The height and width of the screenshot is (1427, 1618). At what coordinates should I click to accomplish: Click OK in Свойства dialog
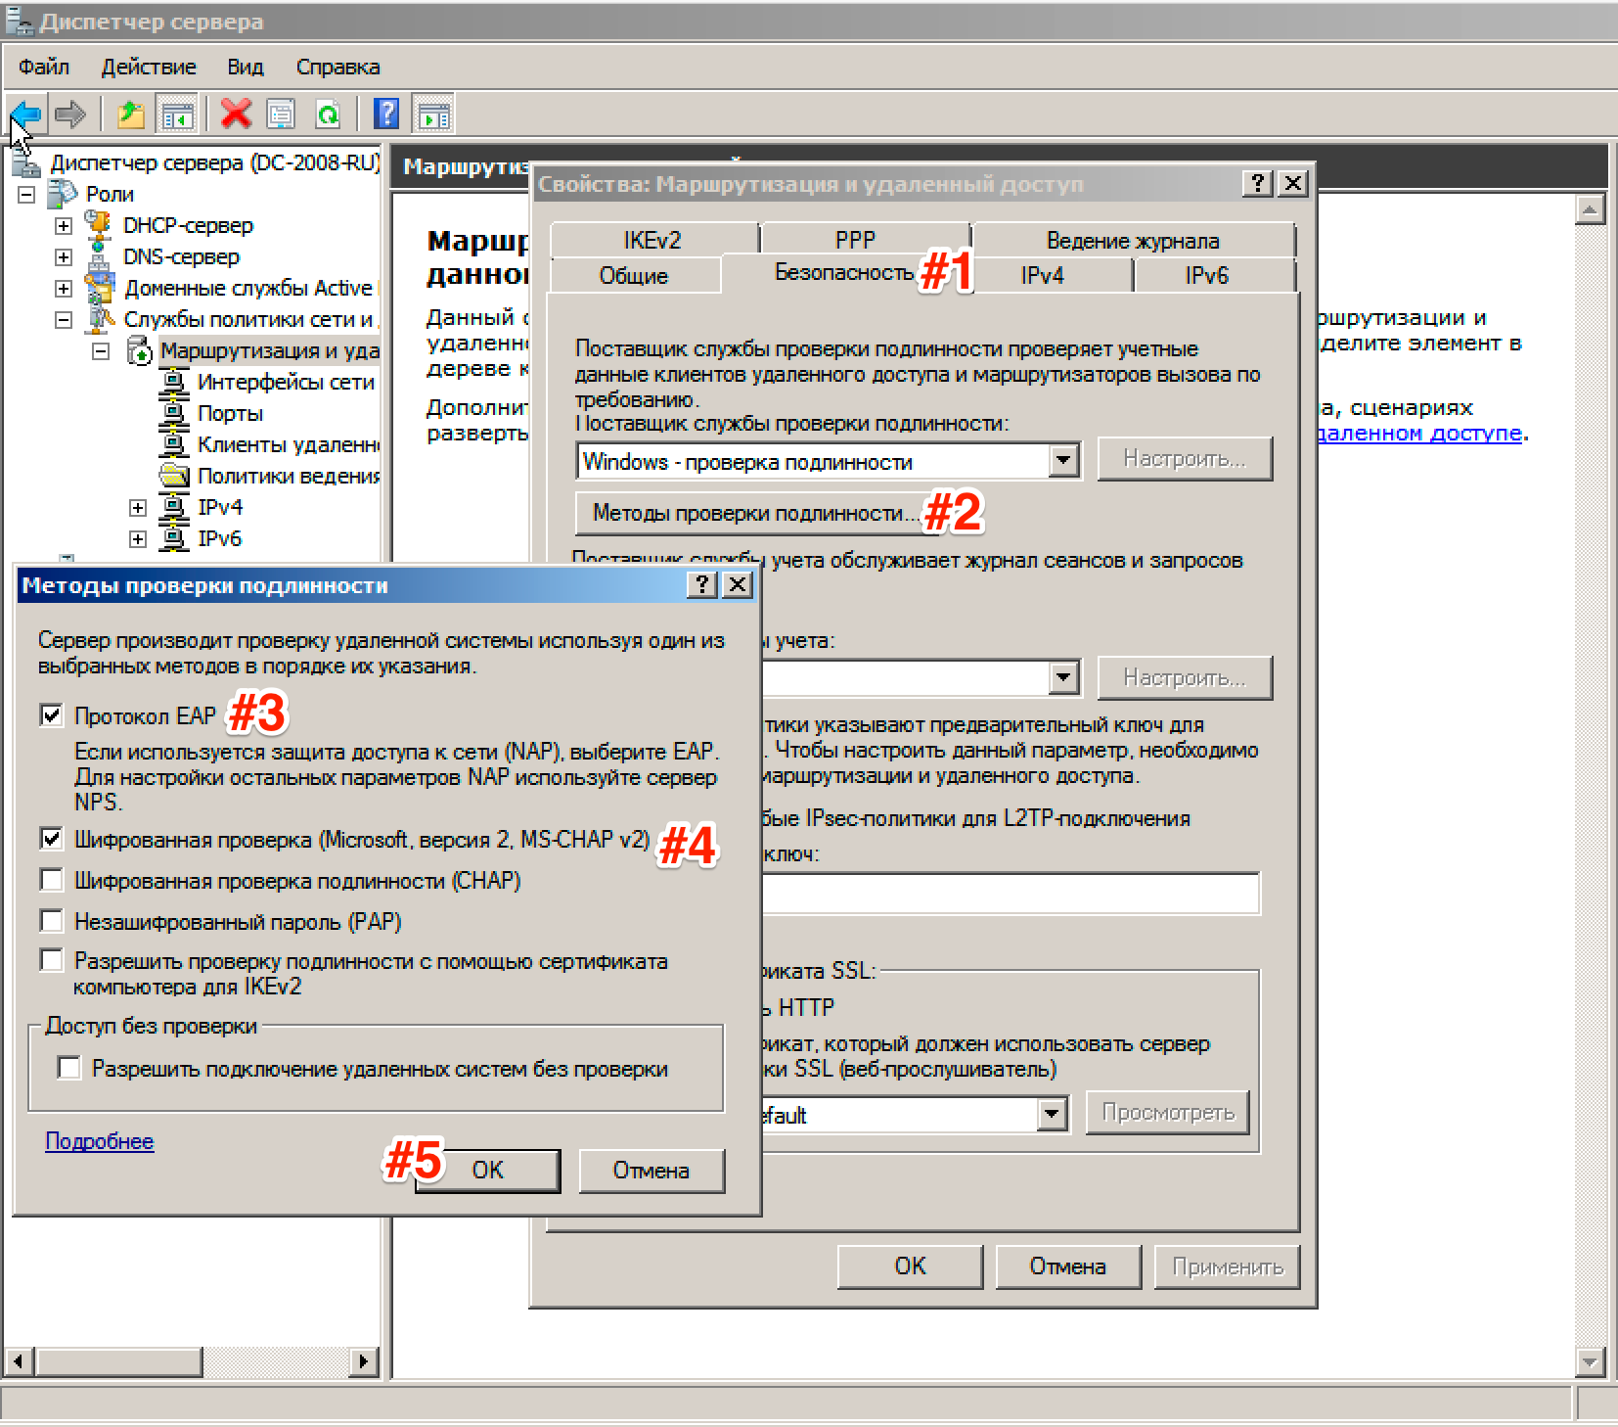point(910,1266)
